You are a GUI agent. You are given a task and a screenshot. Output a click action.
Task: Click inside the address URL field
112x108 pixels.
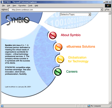pyautogui.click(x=55, y=10)
